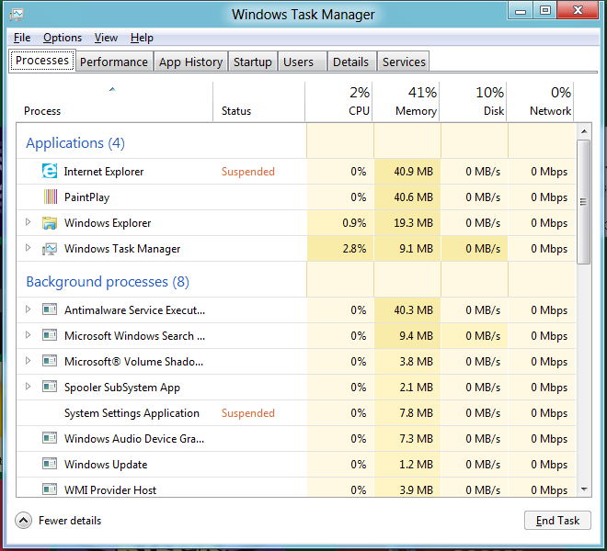The width and height of the screenshot is (607, 551).
Task: Select the Processes tab
Action: (x=42, y=61)
